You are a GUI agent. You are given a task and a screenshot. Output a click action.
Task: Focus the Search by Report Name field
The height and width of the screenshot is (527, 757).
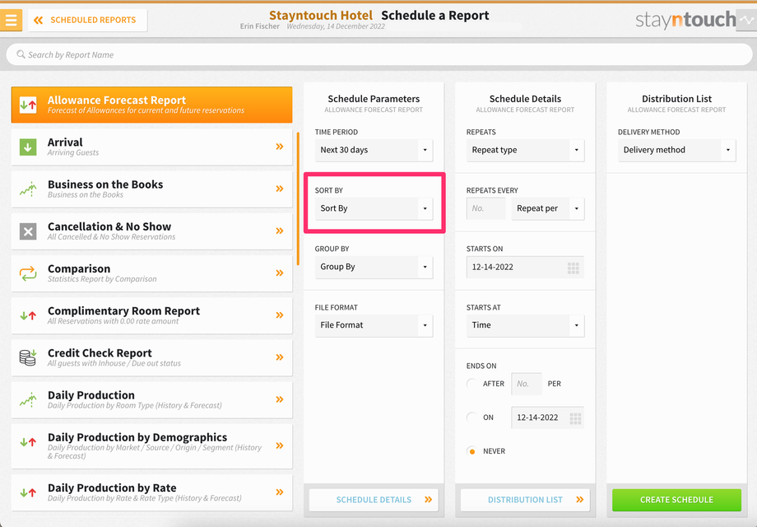coord(379,54)
